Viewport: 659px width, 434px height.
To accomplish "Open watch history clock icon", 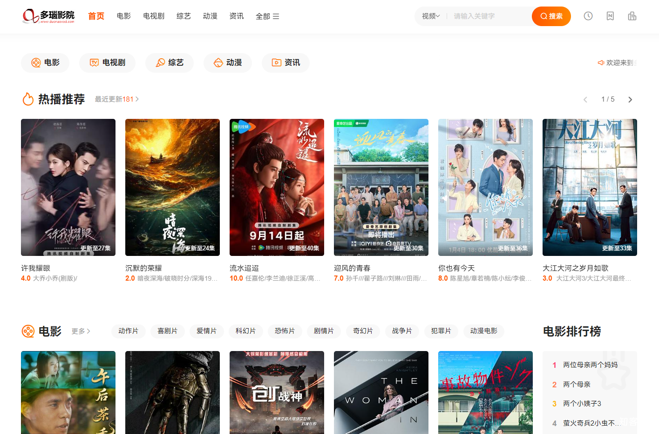I will [588, 16].
